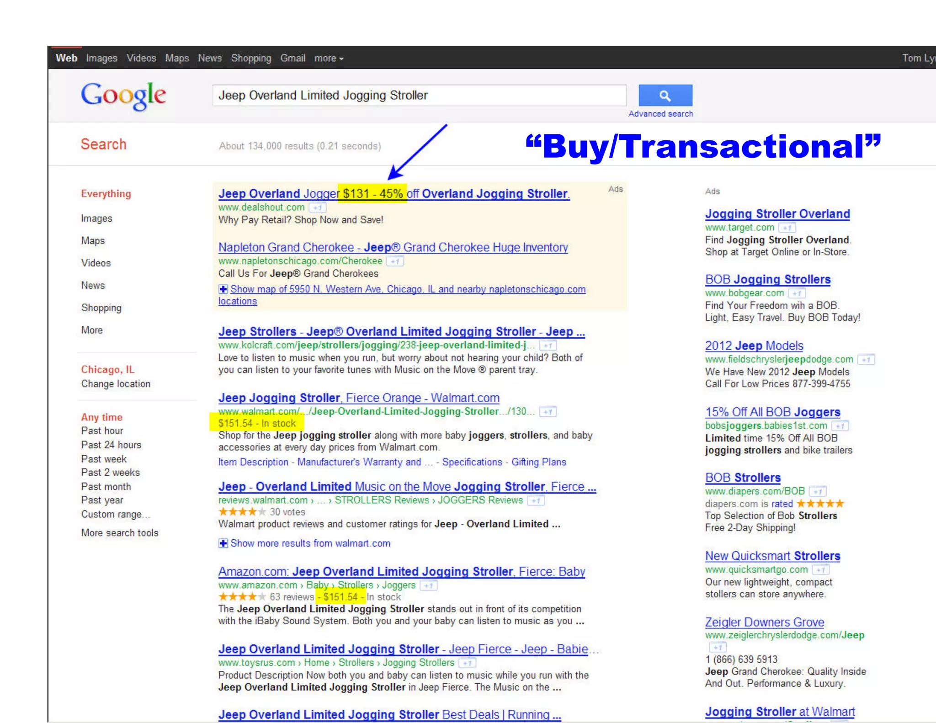Click the search query input field
Viewport: 936px width, 723px height.
(420, 96)
